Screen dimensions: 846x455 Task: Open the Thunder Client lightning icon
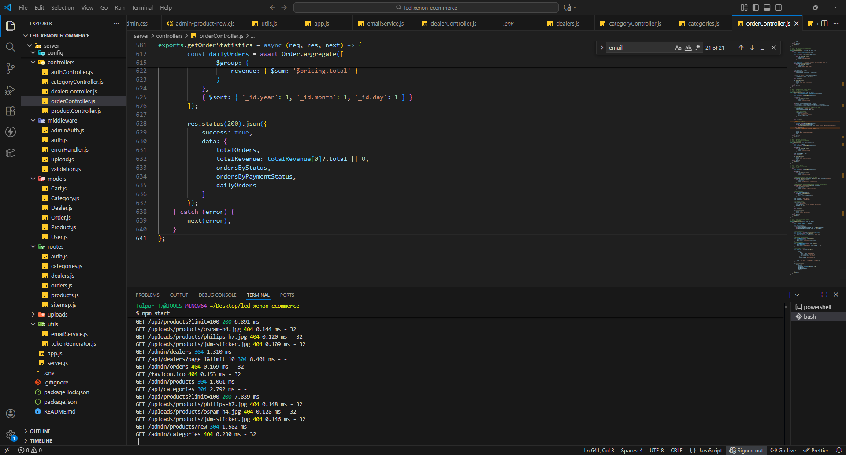click(x=11, y=132)
